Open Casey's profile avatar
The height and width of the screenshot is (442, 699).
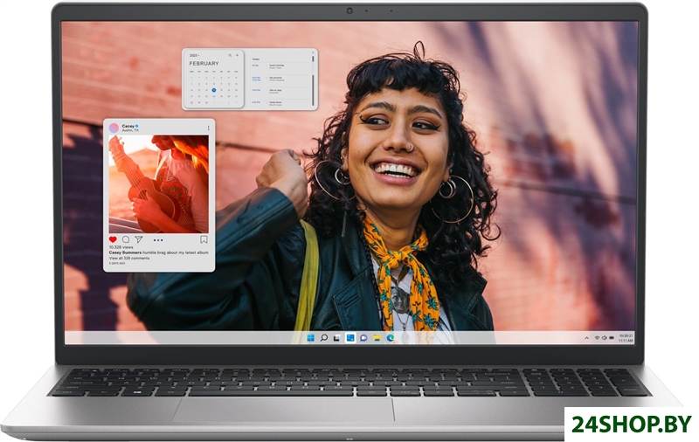114,128
